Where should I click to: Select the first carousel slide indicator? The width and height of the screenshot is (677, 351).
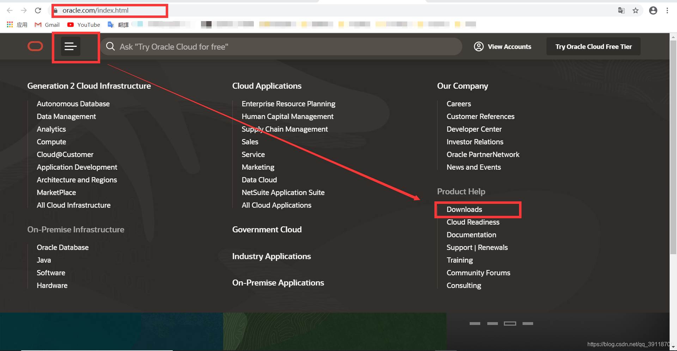(475, 324)
